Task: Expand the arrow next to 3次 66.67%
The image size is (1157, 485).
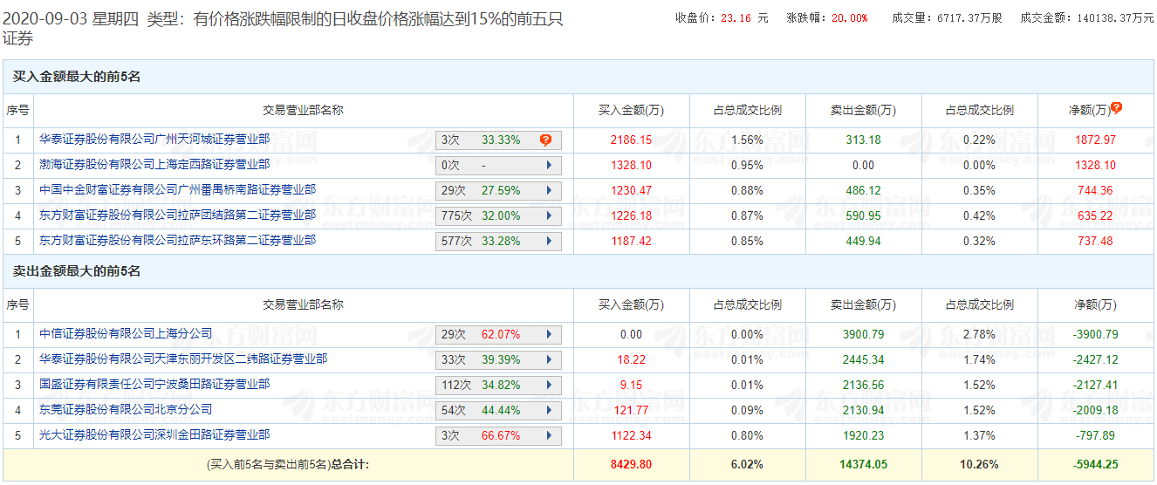Action: pyautogui.click(x=548, y=435)
